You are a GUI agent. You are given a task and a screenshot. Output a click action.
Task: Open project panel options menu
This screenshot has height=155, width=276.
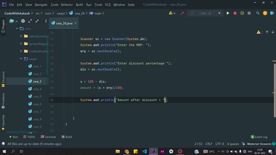(x=46, y=21)
